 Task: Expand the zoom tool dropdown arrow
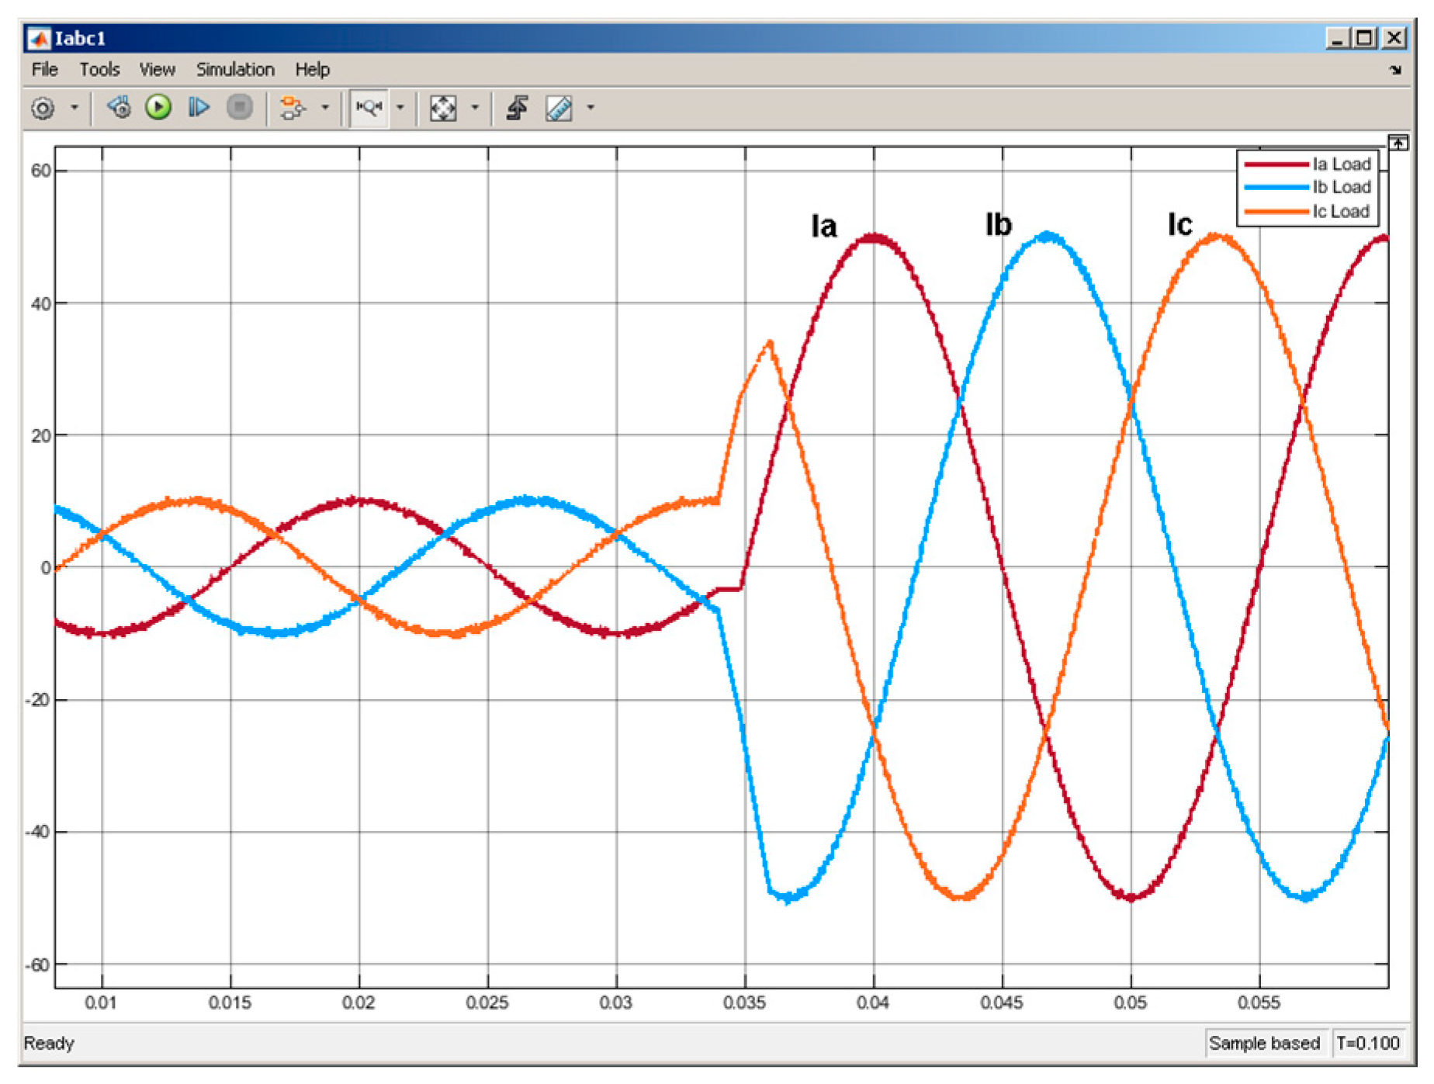(x=400, y=108)
